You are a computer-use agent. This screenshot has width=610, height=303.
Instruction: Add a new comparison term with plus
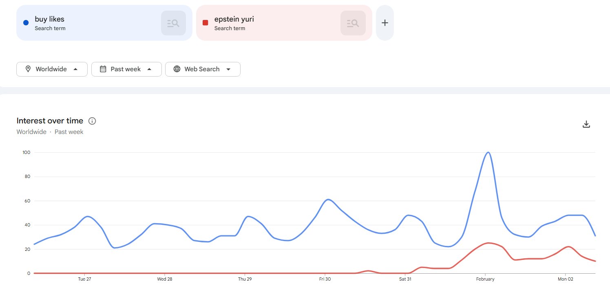point(385,23)
